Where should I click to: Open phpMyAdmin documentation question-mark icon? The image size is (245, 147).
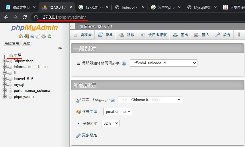(32, 36)
